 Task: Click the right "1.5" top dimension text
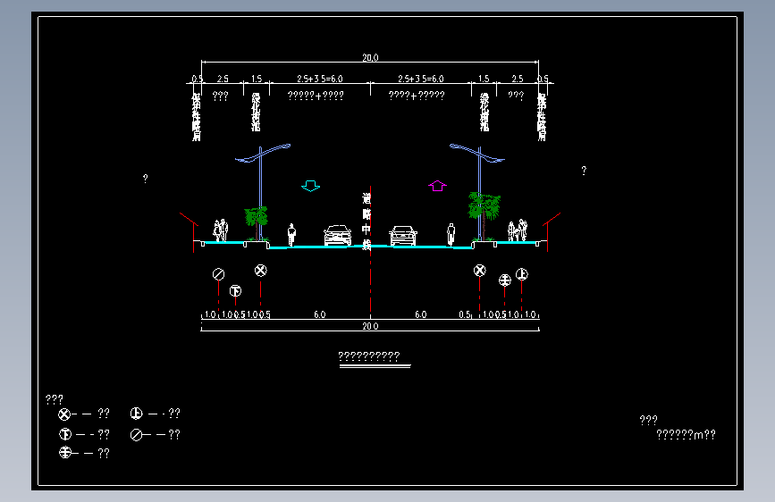[x=484, y=79]
